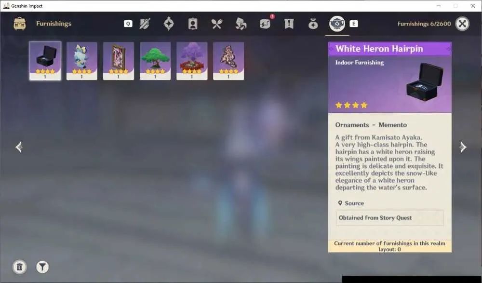This screenshot has height=283, width=482.
Task: Open the Quest items tab with exclamation flag
Action: pos(289,24)
